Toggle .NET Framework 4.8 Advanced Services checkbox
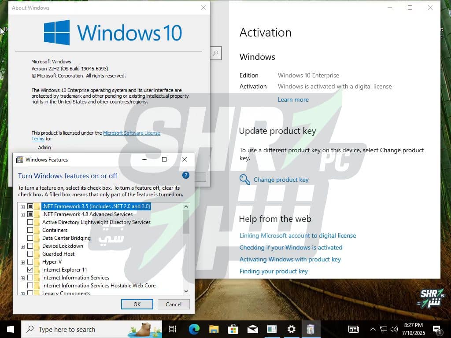The height and width of the screenshot is (338, 451). pyautogui.click(x=30, y=214)
